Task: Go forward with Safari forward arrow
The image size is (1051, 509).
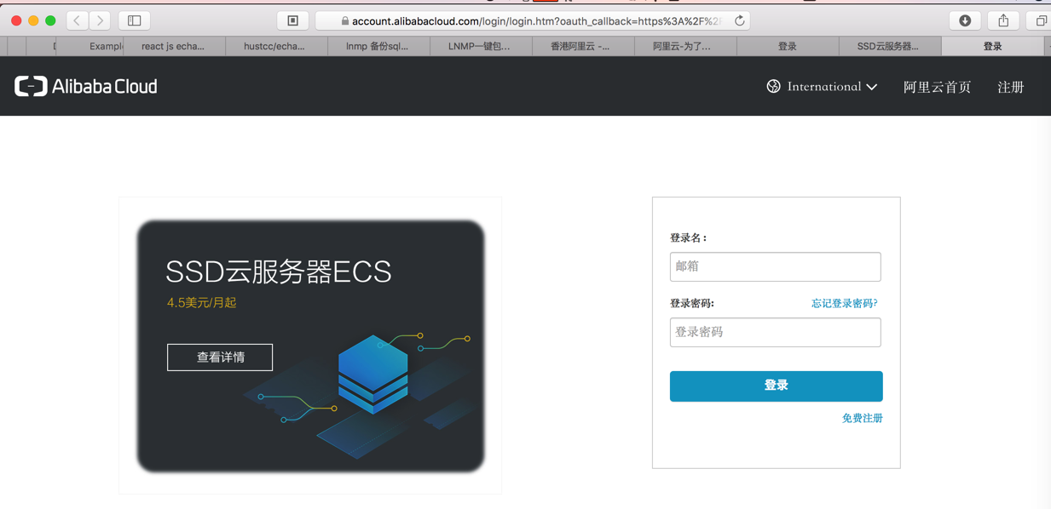Action: 100,20
